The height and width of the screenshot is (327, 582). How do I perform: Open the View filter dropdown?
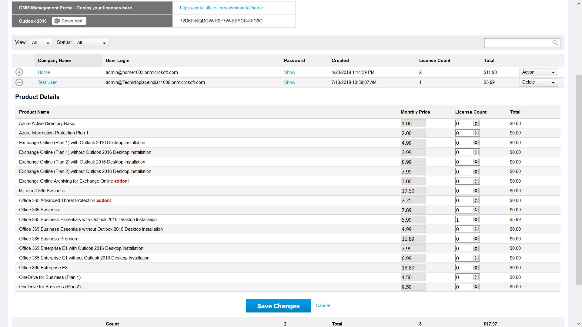coord(41,43)
